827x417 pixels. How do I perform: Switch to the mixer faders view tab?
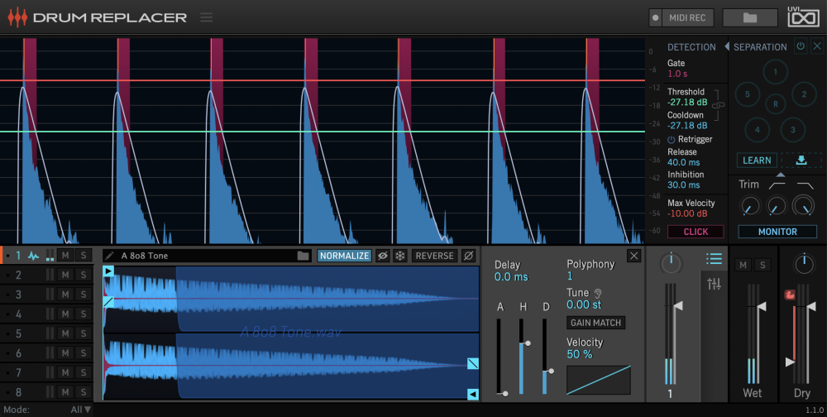715,284
